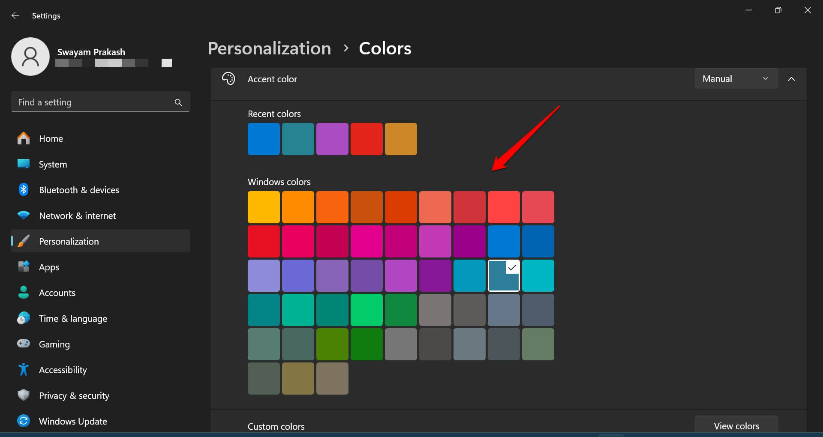Screen dimensions: 823x437
Task: Go to Network & internet page
Action: coord(100,216)
